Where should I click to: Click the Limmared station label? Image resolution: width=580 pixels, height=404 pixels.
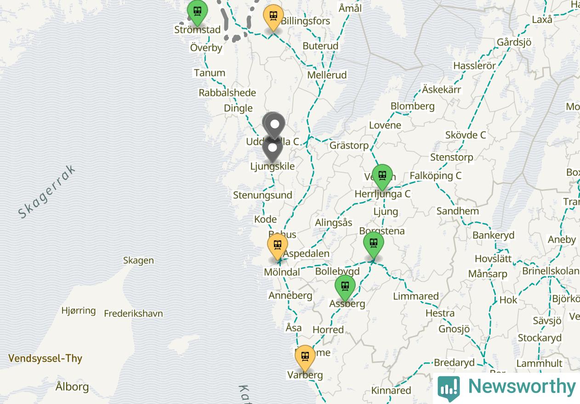pos(416,296)
